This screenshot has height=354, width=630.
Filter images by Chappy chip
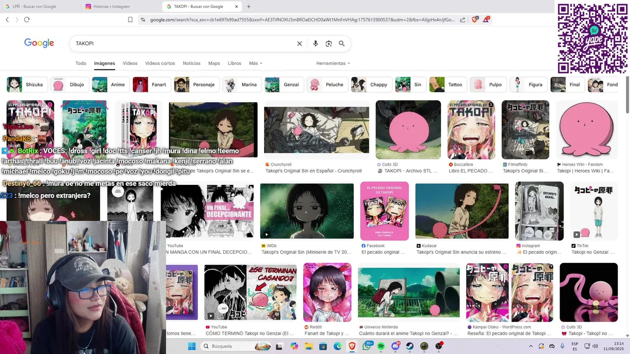click(x=371, y=85)
